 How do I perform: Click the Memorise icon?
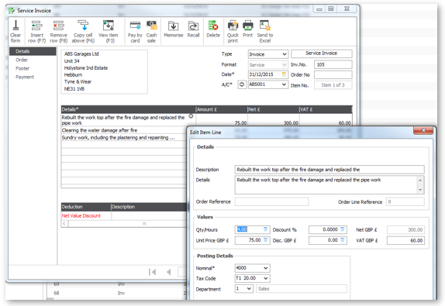click(174, 29)
